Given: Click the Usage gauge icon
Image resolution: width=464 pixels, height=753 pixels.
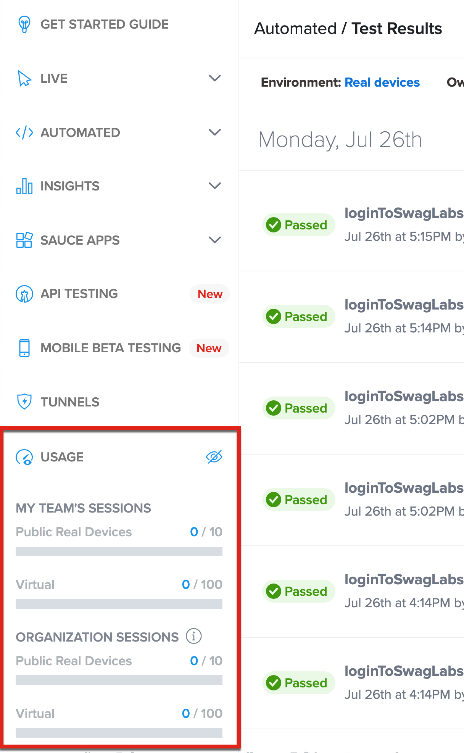Looking at the screenshot, I should click(x=25, y=457).
